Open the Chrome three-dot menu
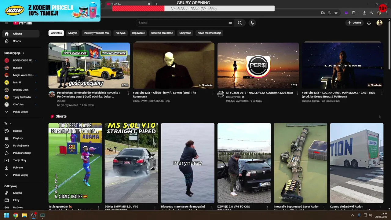Viewport: 391px width, 220px height. click(386, 13)
